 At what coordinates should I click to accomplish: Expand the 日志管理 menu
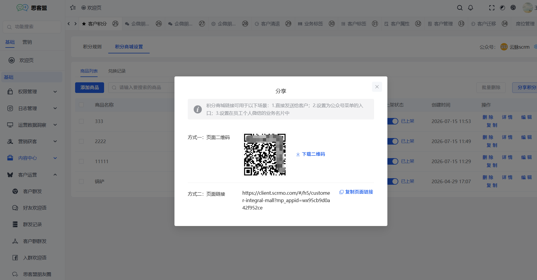[x=33, y=108]
